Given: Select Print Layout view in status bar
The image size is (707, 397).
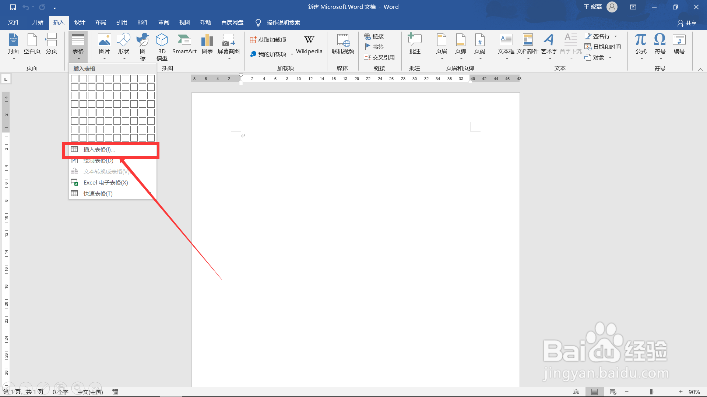Looking at the screenshot, I should [594, 392].
